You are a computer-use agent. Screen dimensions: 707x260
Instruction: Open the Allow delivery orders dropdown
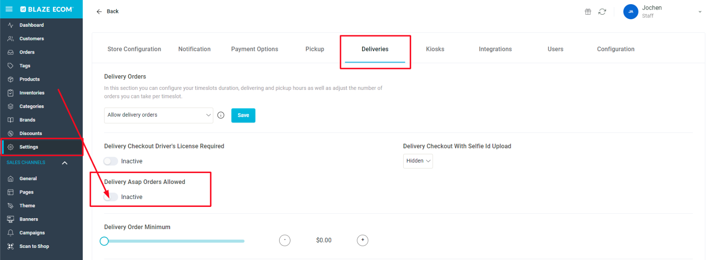158,115
